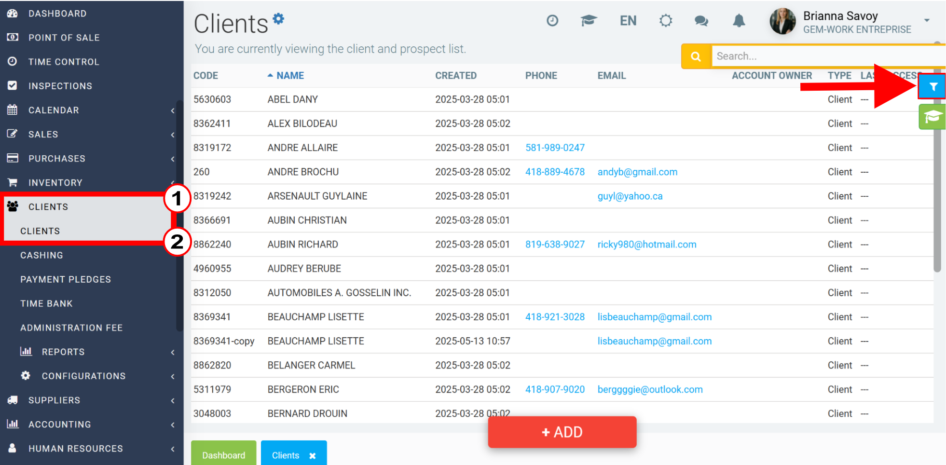The image size is (946, 465).
Task: Click the red + ADD button
Action: pos(562,432)
